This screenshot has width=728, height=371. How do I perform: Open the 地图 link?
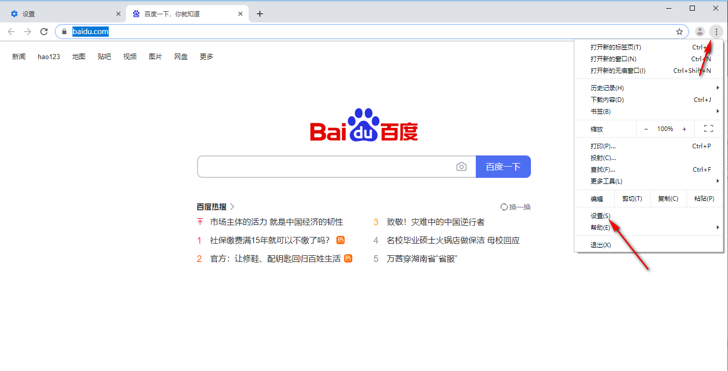(x=79, y=57)
